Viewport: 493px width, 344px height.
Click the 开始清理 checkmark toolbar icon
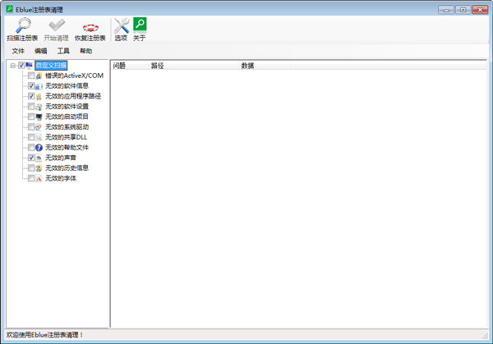tap(57, 25)
